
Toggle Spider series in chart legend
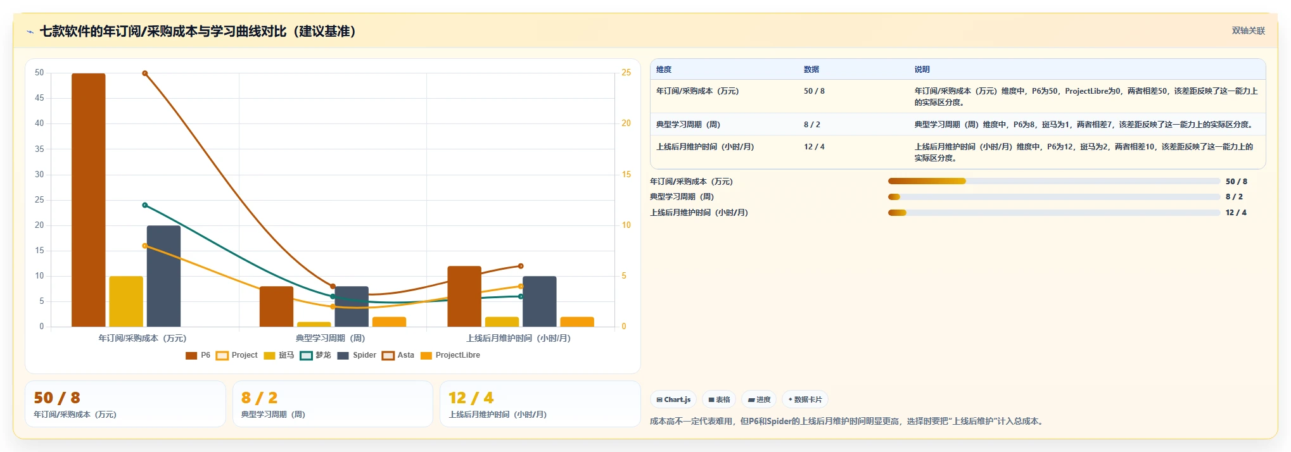[x=357, y=355]
